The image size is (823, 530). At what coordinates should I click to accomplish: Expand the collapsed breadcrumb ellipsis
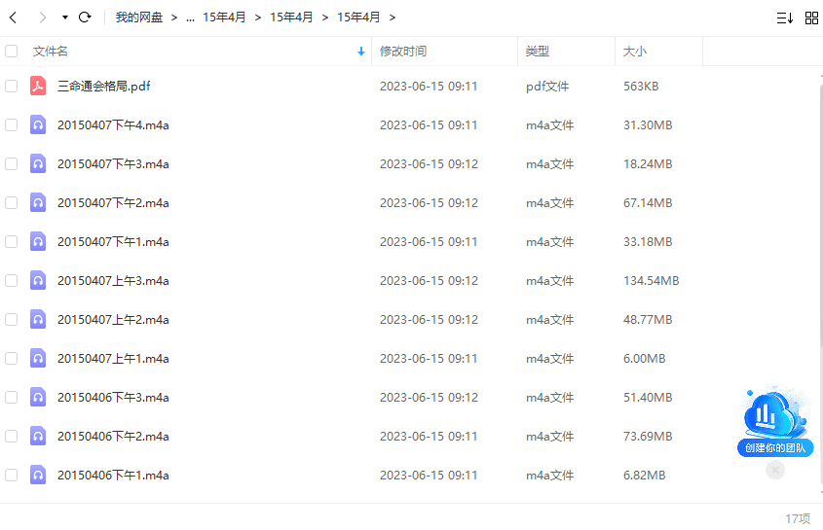(189, 18)
